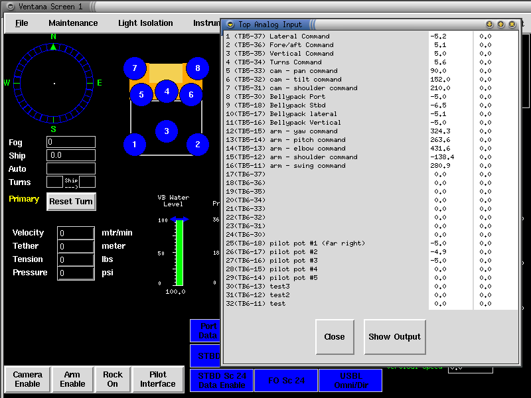Toggle STBD Sc 24 Data Enable
The height and width of the screenshot is (398, 531).
222,380
